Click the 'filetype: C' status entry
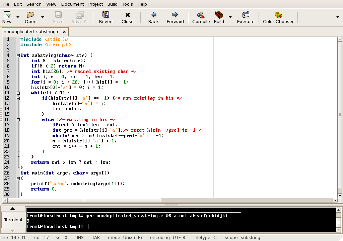The height and width of the screenshot is (241, 343). click(x=205, y=238)
